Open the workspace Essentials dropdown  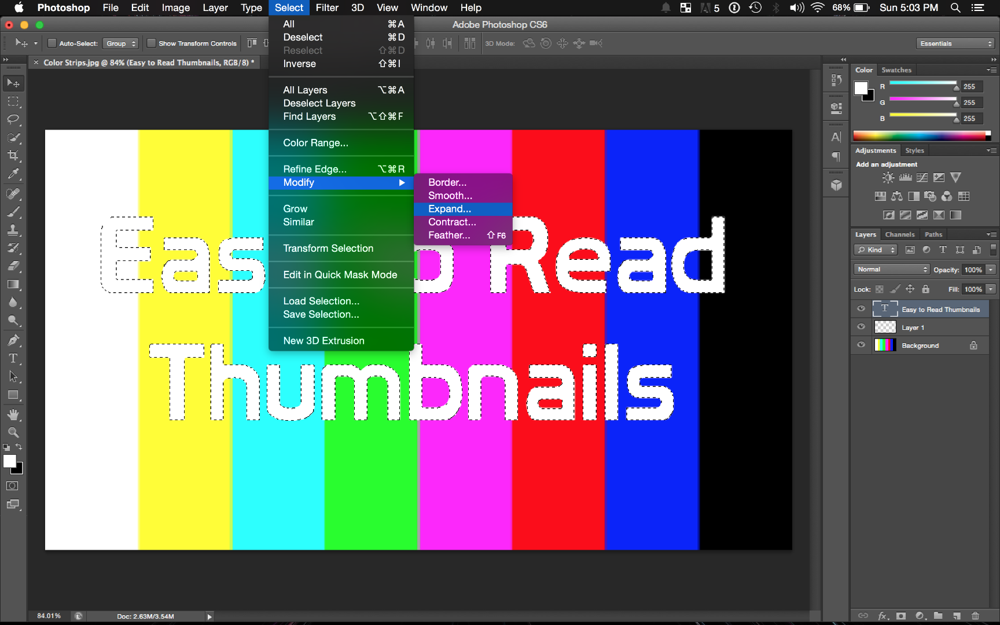pyautogui.click(x=955, y=43)
